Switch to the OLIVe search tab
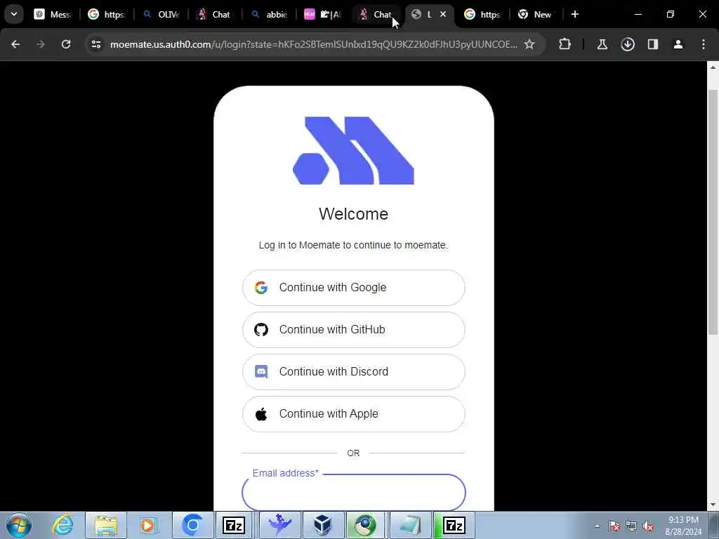 [161, 14]
